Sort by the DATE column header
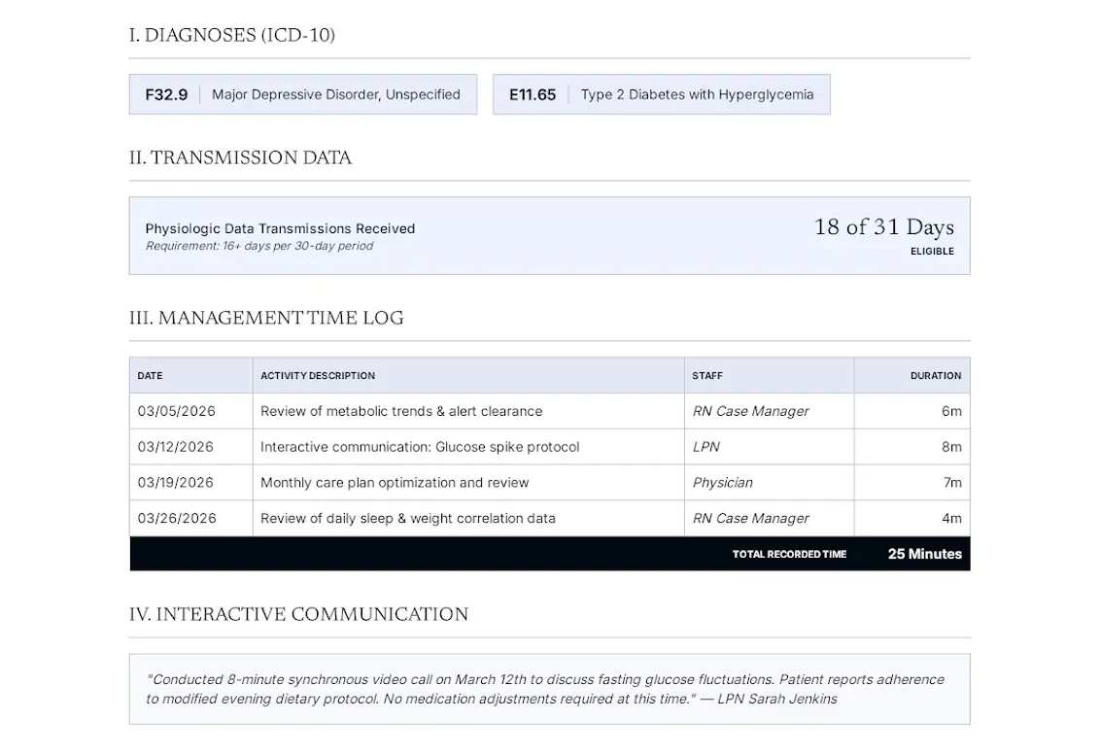The width and height of the screenshot is (1100, 754). coord(150,375)
